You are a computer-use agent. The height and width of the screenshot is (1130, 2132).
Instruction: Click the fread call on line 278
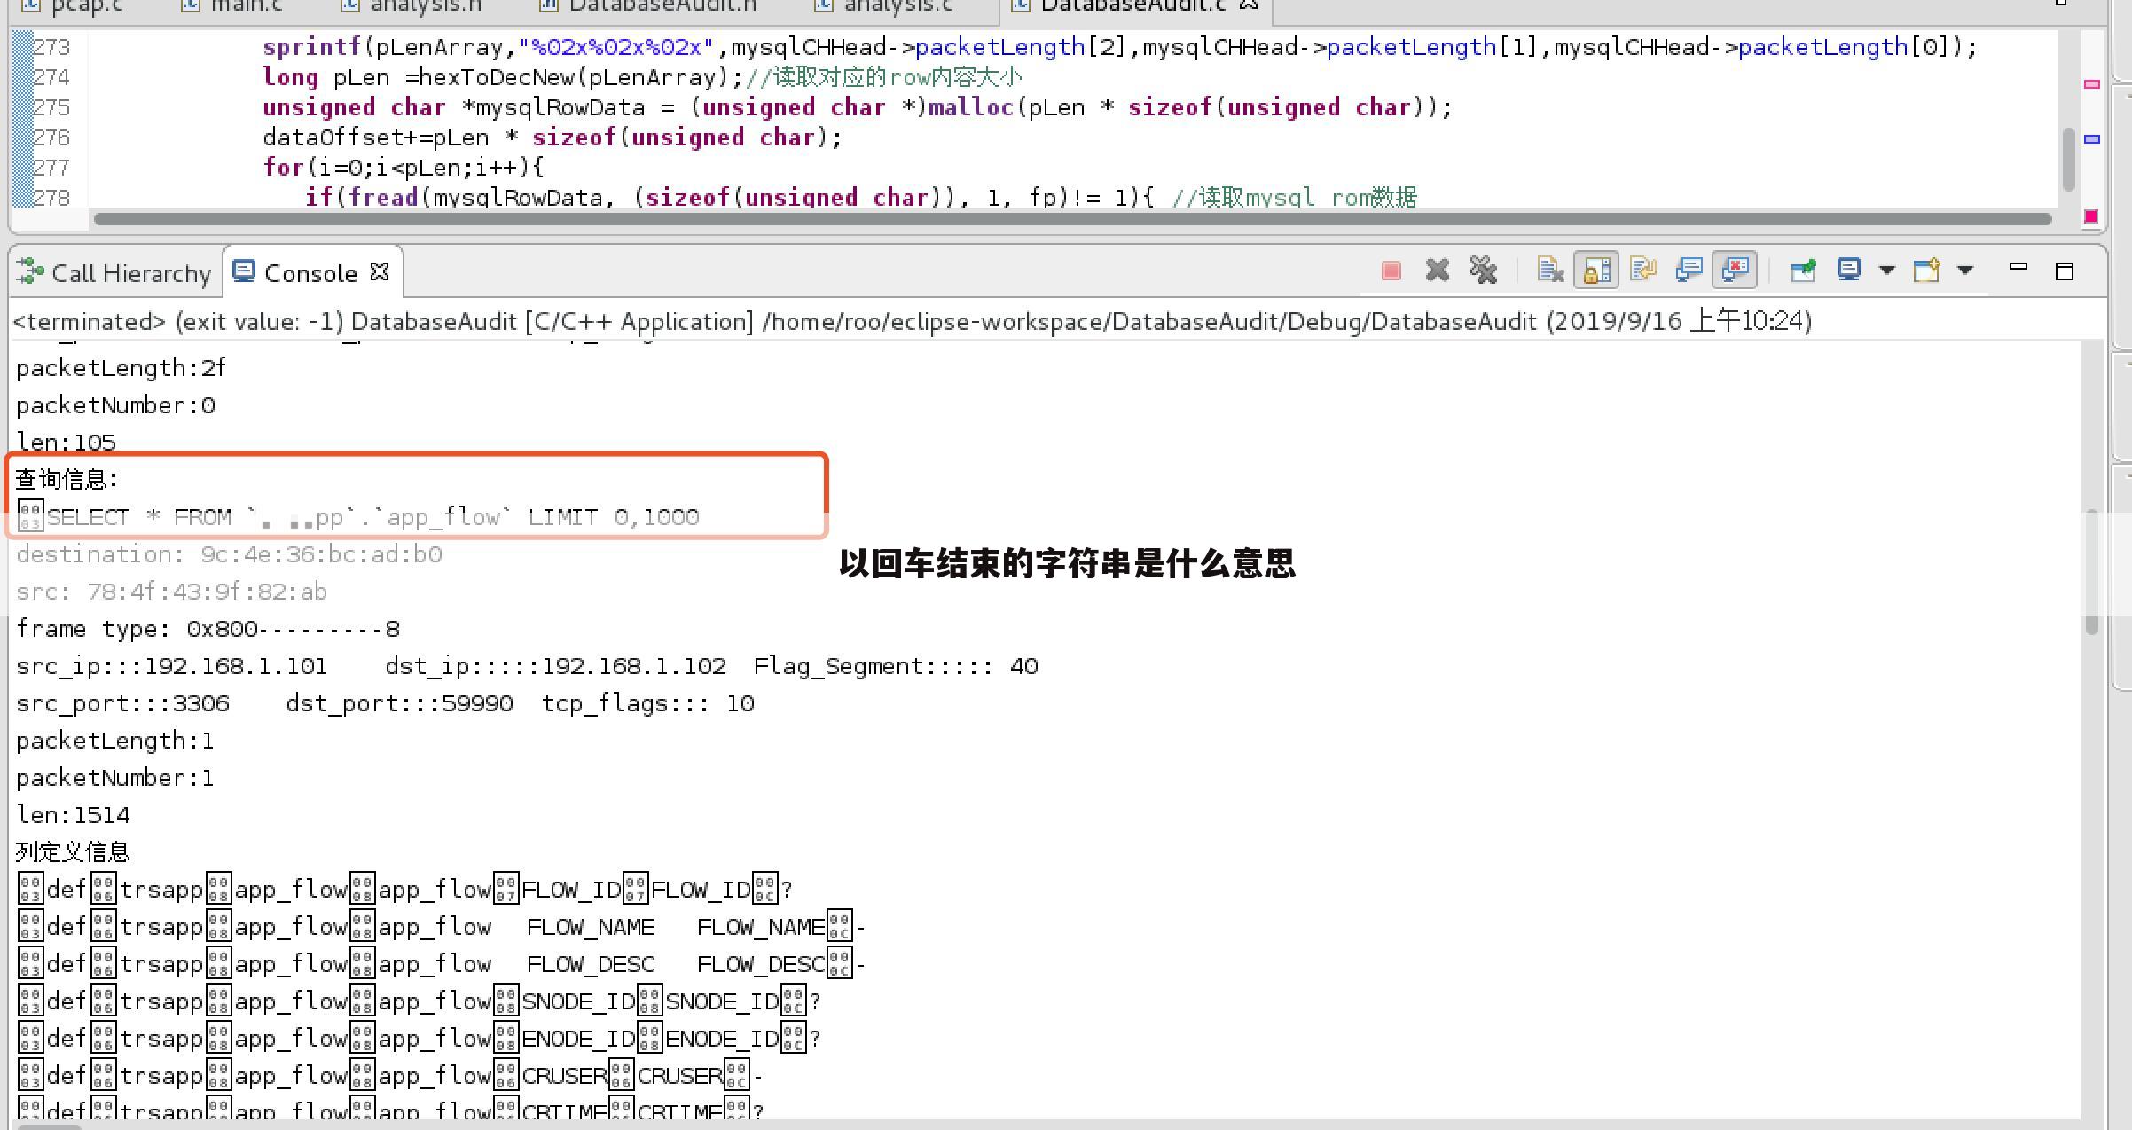point(383,197)
